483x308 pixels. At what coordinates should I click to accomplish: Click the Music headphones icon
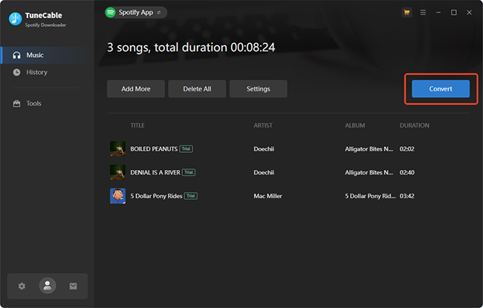[x=16, y=55]
